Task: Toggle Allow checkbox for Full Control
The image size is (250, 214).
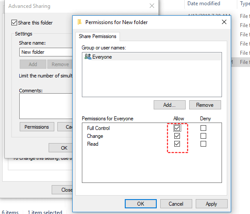Action: (x=177, y=128)
